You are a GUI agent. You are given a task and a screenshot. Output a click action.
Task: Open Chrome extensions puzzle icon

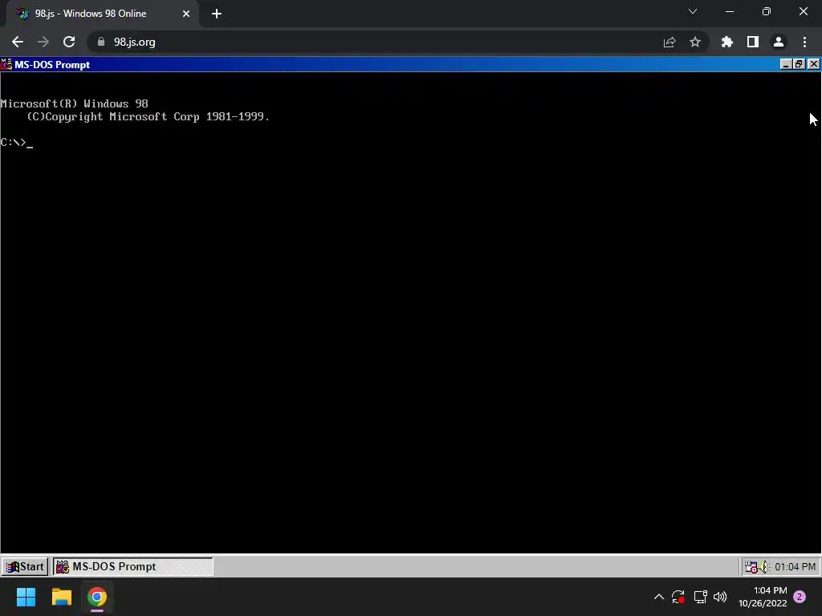pyautogui.click(x=727, y=42)
